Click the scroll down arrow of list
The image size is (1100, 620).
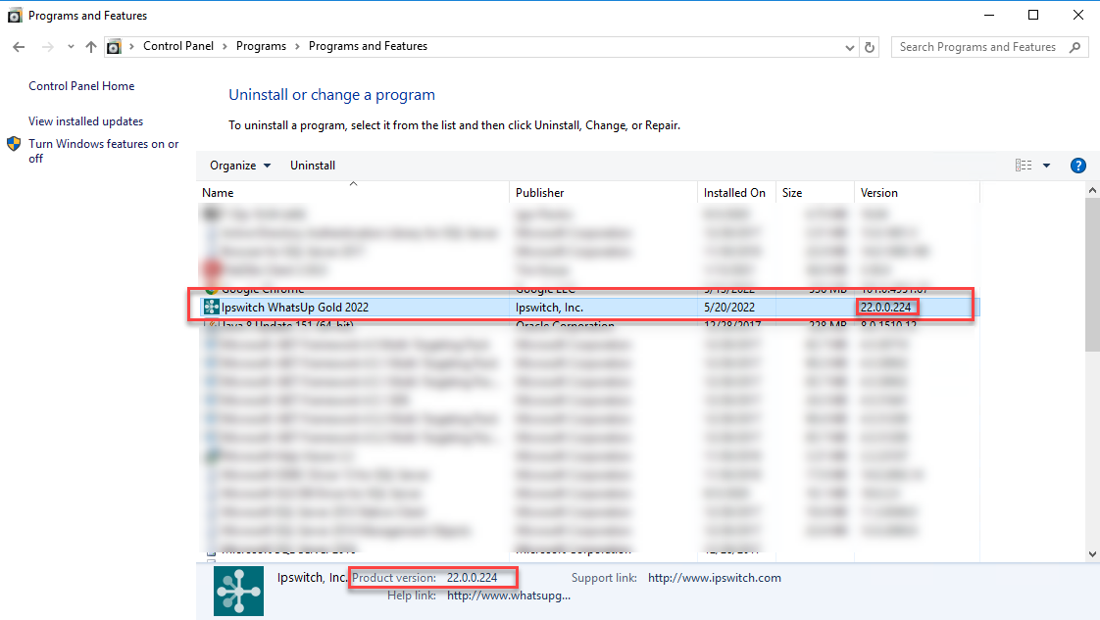coord(1092,554)
